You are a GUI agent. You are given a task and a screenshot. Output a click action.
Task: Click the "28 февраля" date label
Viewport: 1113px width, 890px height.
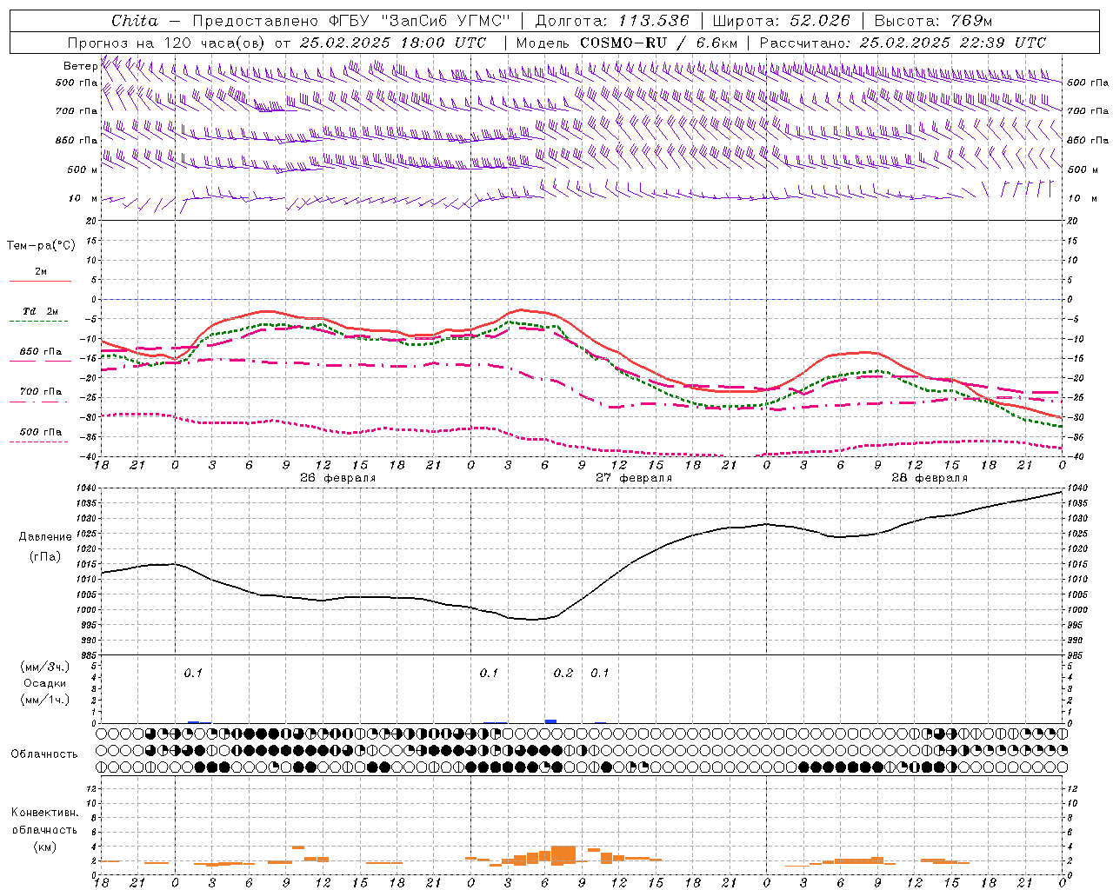[x=930, y=478]
